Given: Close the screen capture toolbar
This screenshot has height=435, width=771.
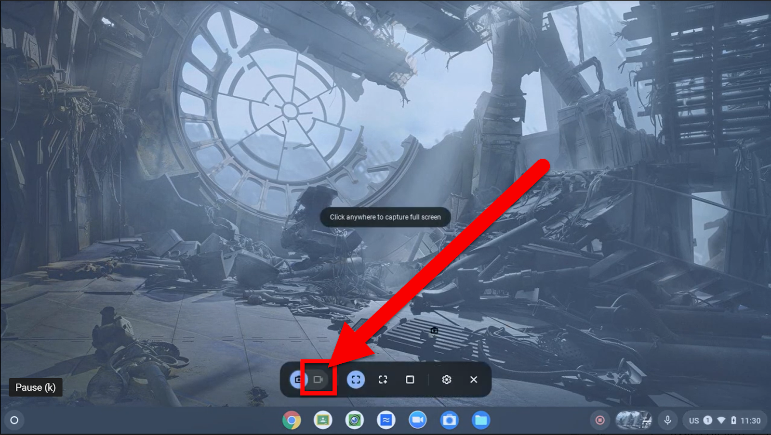Looking at the screenshot, I should tap(474, 380).
